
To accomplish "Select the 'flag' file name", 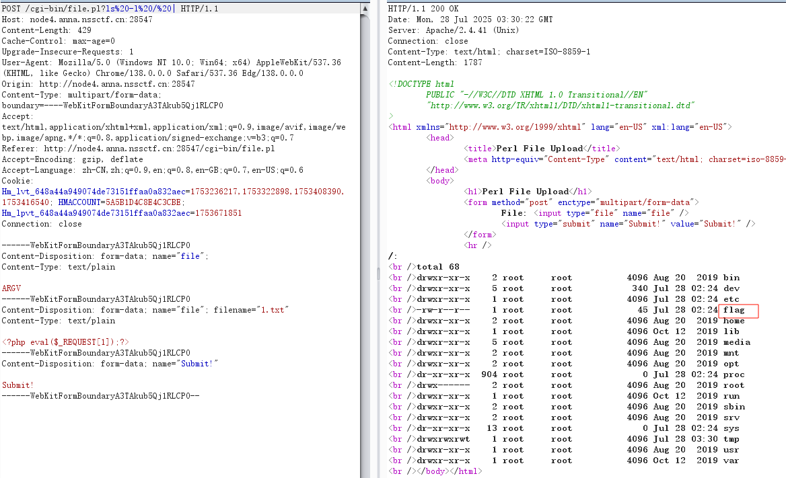I will (734, 310).
